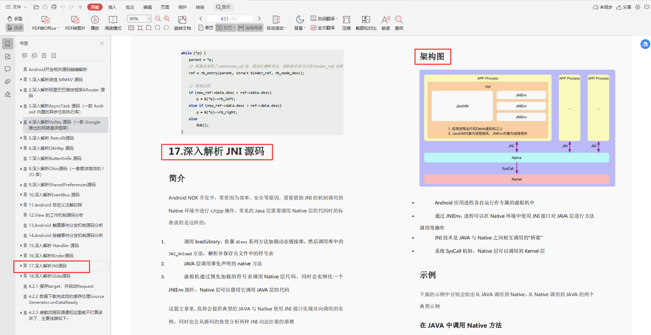The width and height of the screenshot is (651, 335).
Task: Expand the 16.深入解析Binder源码 bookmark
Action: [x=21, y=256]
